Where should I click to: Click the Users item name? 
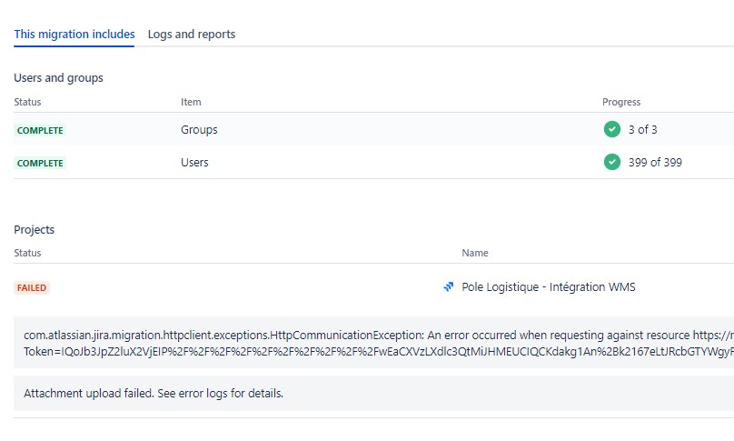(194, 163)
